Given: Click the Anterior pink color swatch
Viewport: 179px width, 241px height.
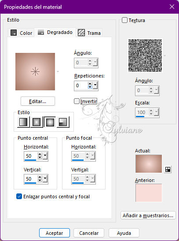Looking at the screenshot, I should [x=149, y=193].
